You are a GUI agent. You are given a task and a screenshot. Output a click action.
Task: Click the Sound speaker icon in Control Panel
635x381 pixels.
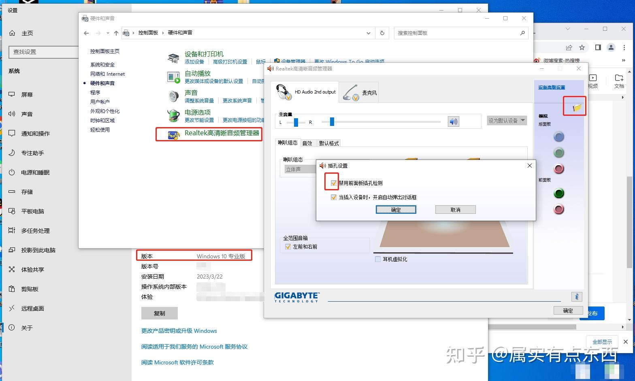click(x=173, y=96)
